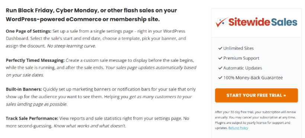
Task: Click the 30 day free trial disclaimer
Action: point(256,120)
